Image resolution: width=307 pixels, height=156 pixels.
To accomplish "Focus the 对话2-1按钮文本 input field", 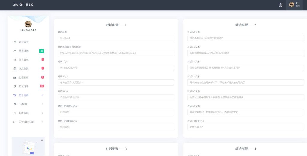I will 246,127.
